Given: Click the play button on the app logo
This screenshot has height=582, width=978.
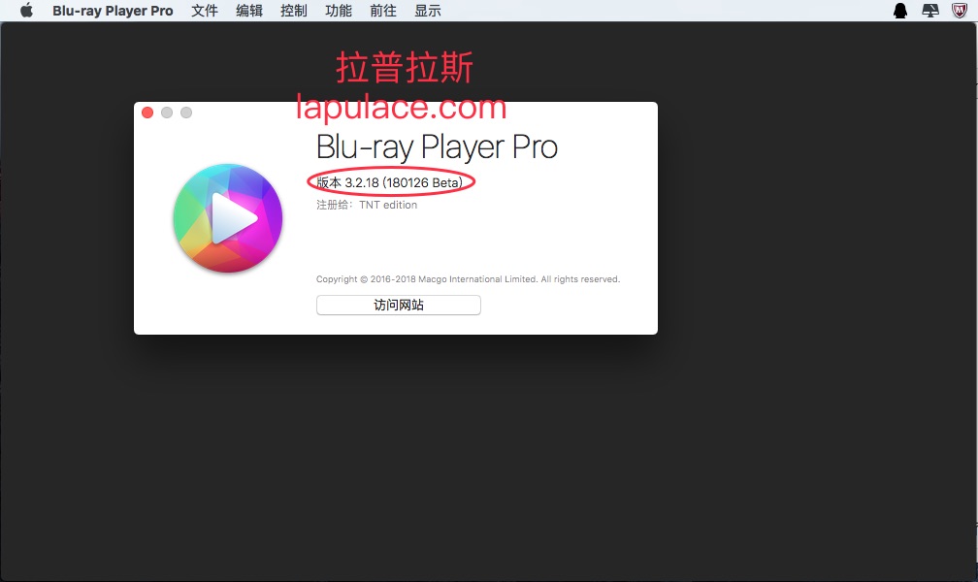Looking at the screenshot, I should pyautogui.click(x=235, y=217).
